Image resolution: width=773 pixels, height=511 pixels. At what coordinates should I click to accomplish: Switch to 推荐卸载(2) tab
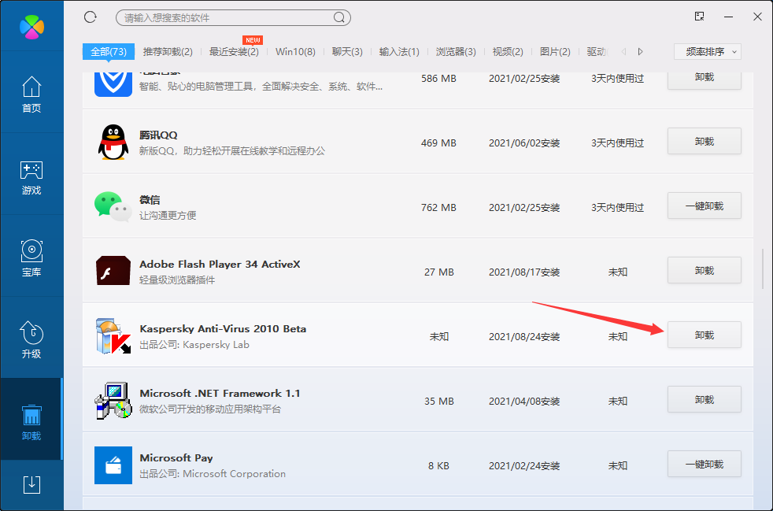(x=168, y=52)
